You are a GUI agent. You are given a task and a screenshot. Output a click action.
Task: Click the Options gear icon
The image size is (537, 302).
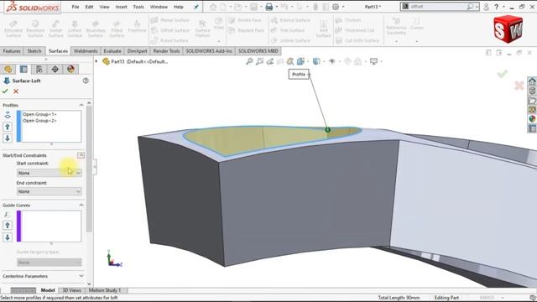336,7
